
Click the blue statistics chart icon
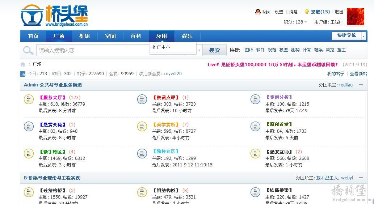click(x=23, y=74)
